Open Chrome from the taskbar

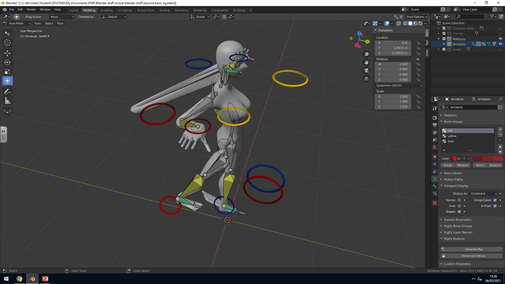coord(19,279)
